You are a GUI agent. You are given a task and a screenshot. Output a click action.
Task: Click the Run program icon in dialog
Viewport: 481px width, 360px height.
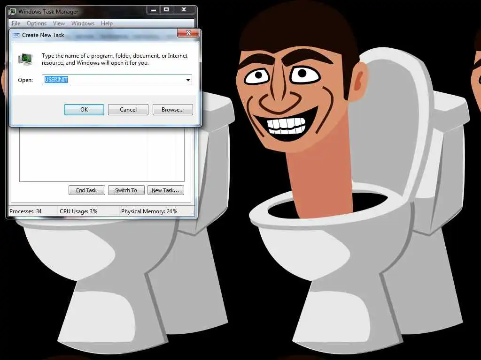point(25,59)
